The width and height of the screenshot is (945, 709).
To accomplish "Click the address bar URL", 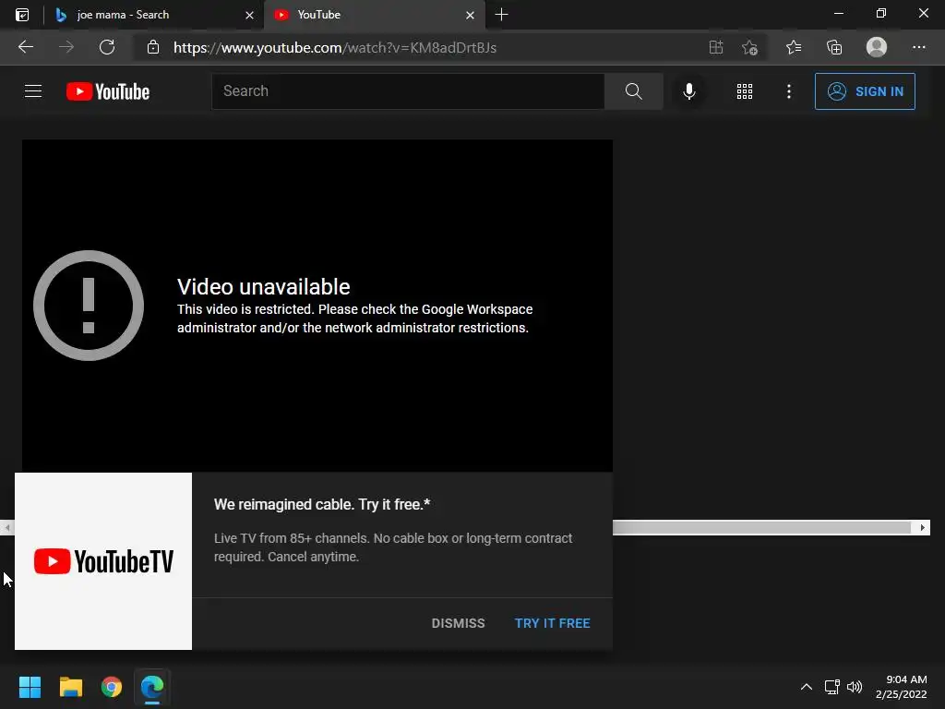I will pos(335,48).
